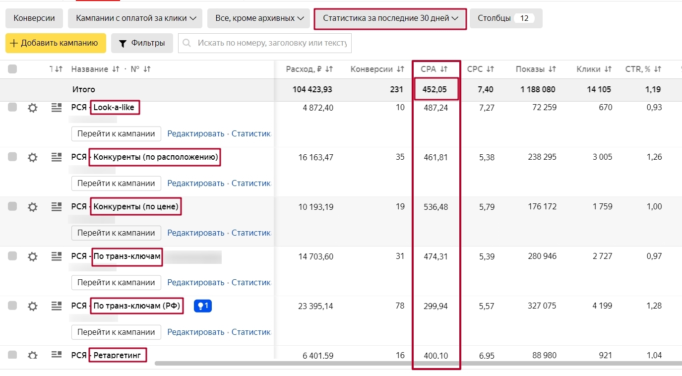Open the Кампании с оплатой за клики dropdown
The image size is (682, 376).
[136, 18]
